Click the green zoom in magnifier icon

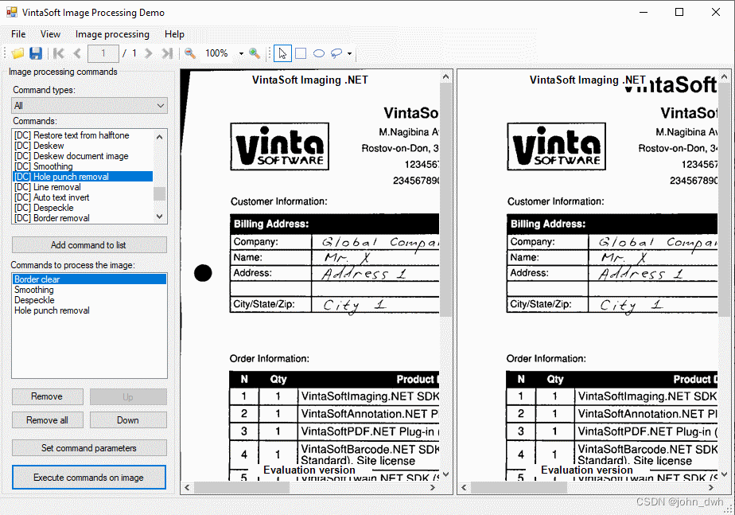click(256, 53)
